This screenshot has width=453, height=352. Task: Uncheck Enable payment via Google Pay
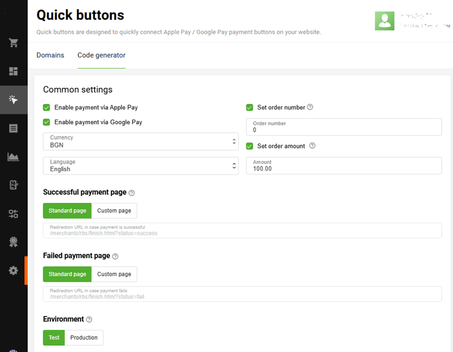46,122
